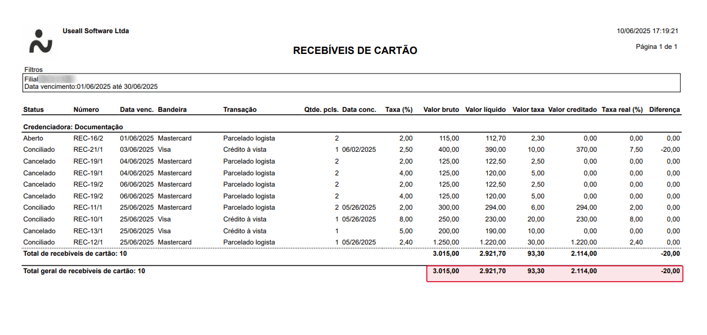Select the Credenciadora: Documentação group heading

pos(73,127)
